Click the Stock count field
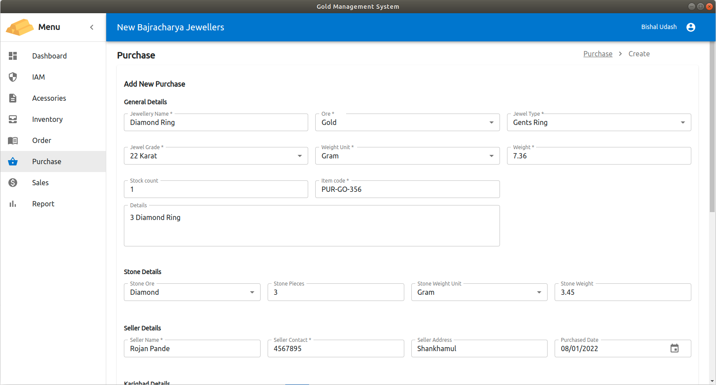716x385 pixels. coord(216,189)
